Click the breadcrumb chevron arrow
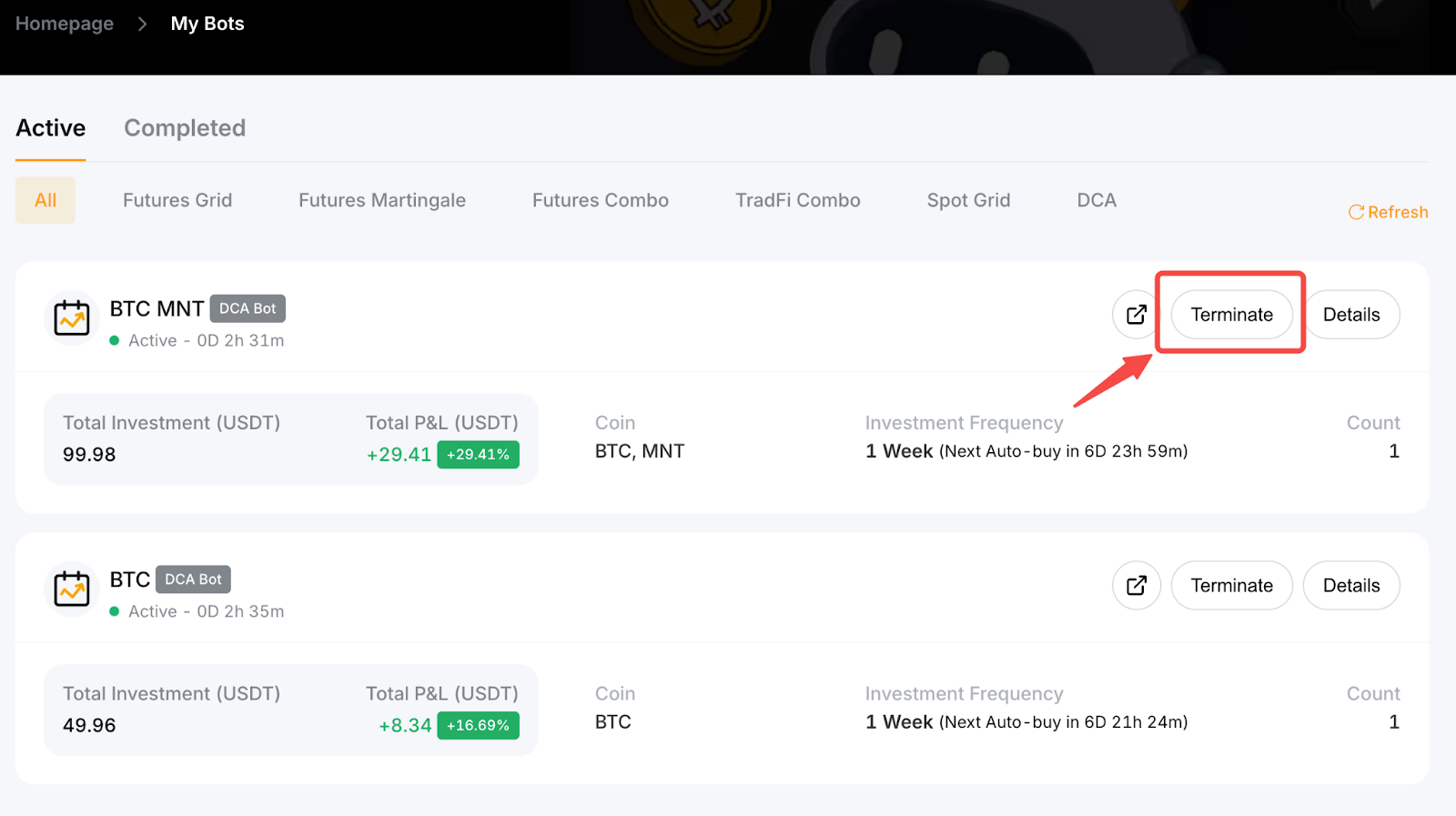 pyautogui.click(x=142, y=24)
